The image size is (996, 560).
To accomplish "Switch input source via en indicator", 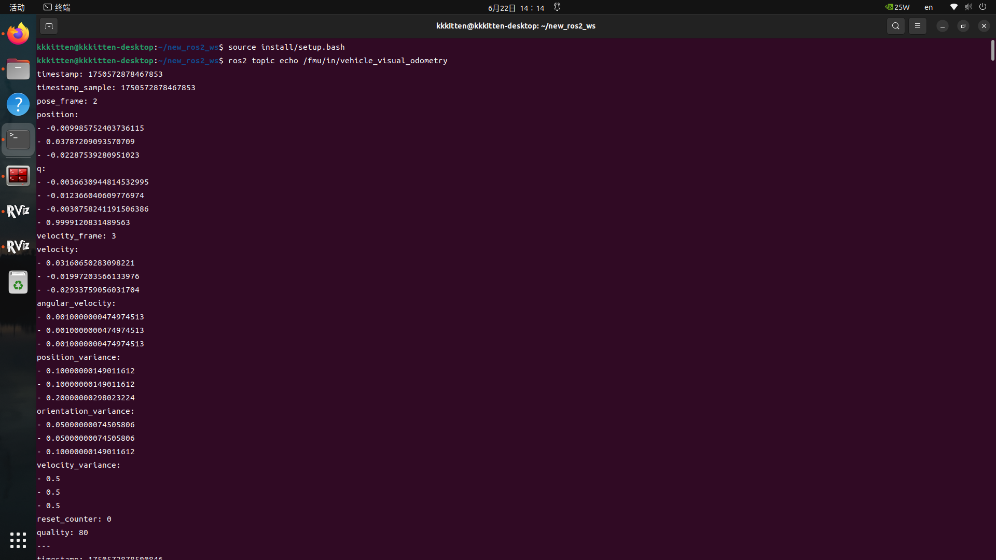I will (929, 7).
